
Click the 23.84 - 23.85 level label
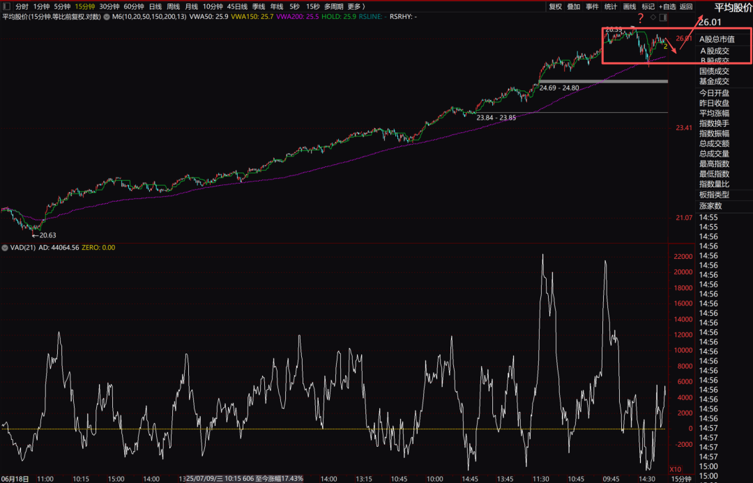point(496,118)
